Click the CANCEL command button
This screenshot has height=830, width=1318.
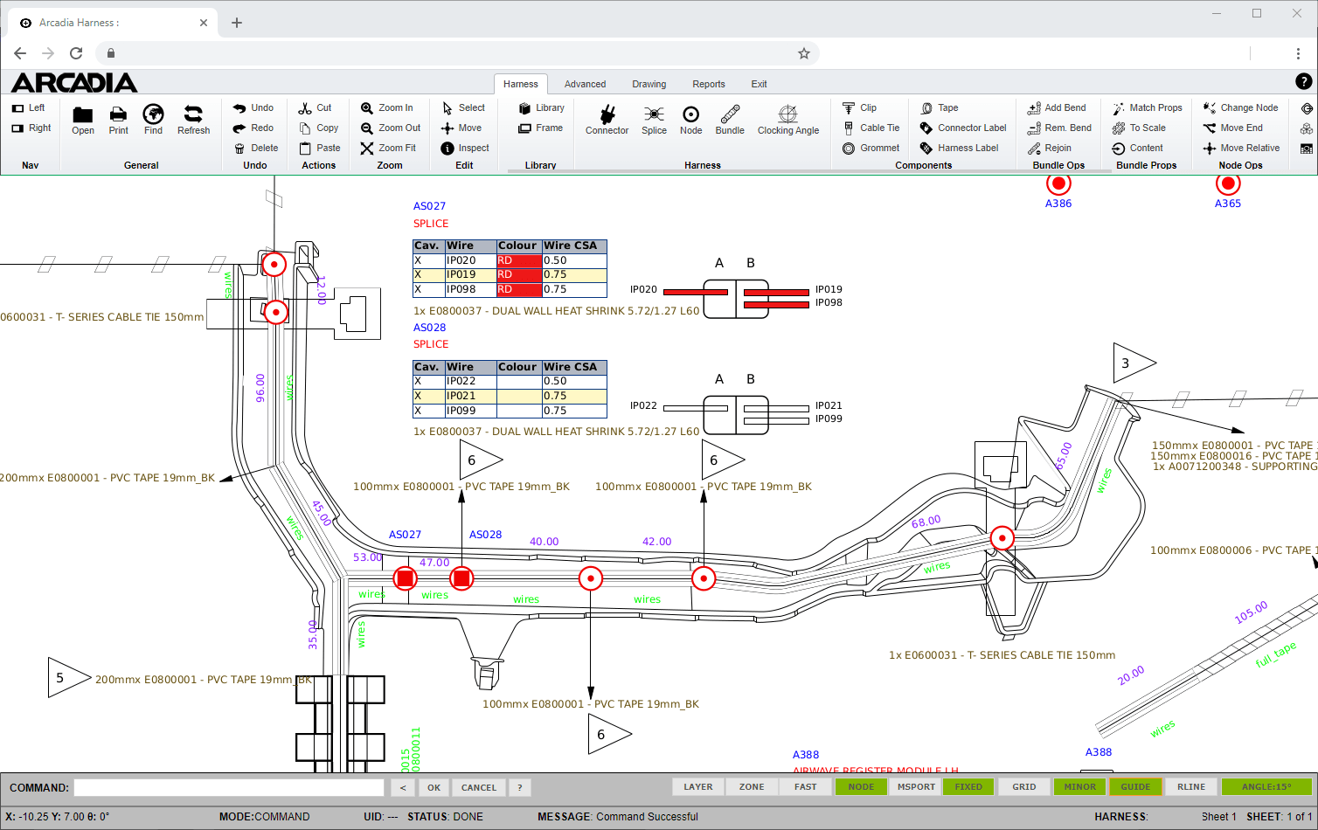pyautogui.click(x=478, y=788)
